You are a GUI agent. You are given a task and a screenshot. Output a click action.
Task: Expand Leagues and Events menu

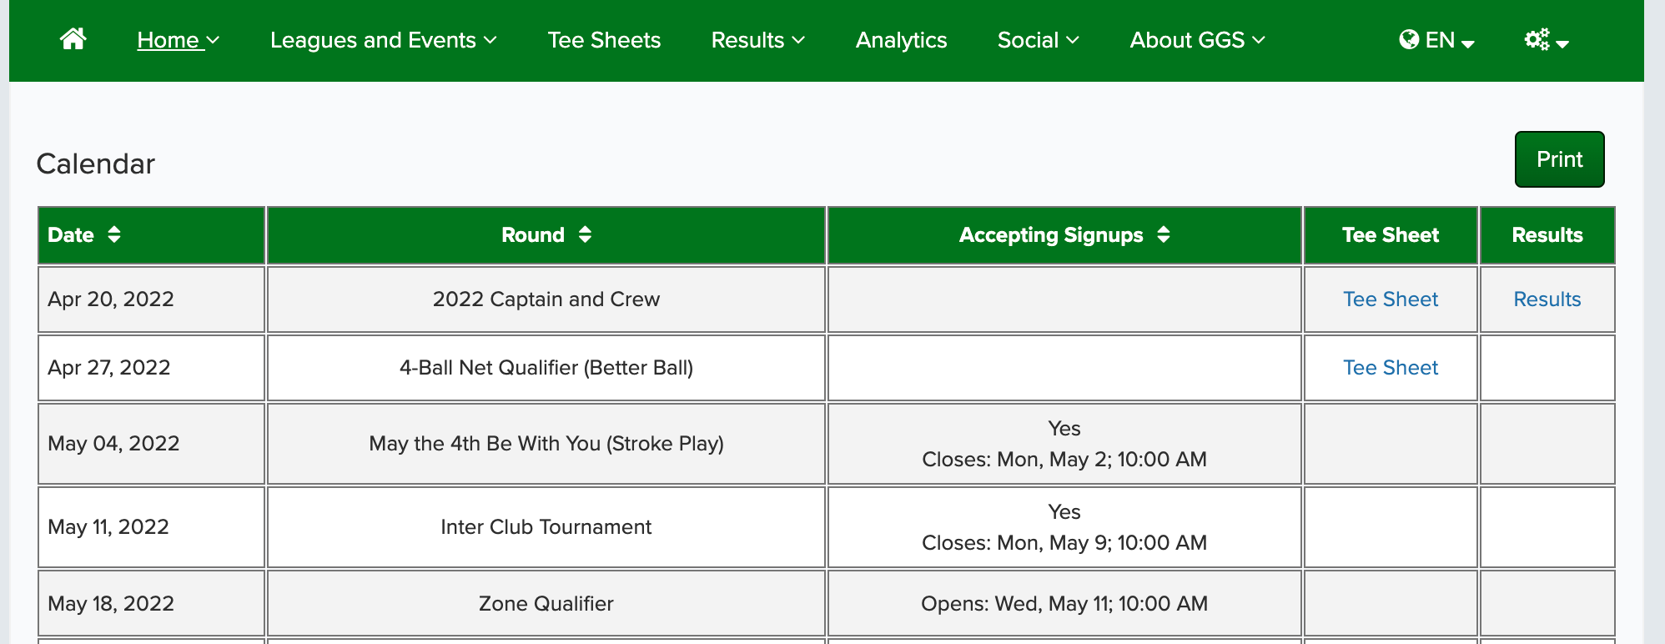[383, 40]
